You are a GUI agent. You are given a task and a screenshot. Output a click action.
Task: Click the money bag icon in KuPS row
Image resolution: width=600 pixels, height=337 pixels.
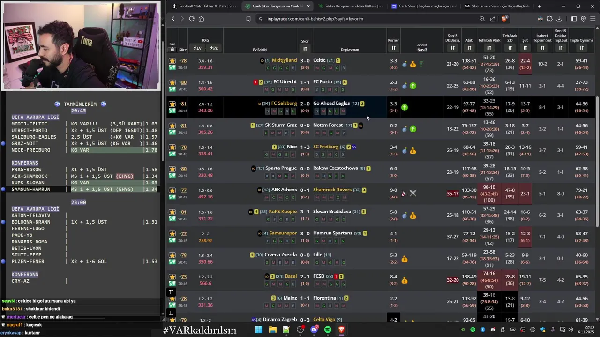pos(412,215)
